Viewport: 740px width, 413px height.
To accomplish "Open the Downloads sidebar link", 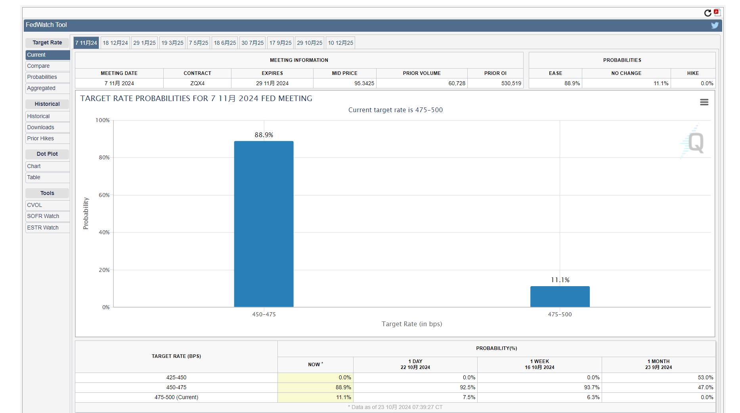I will tap(48, 128).
